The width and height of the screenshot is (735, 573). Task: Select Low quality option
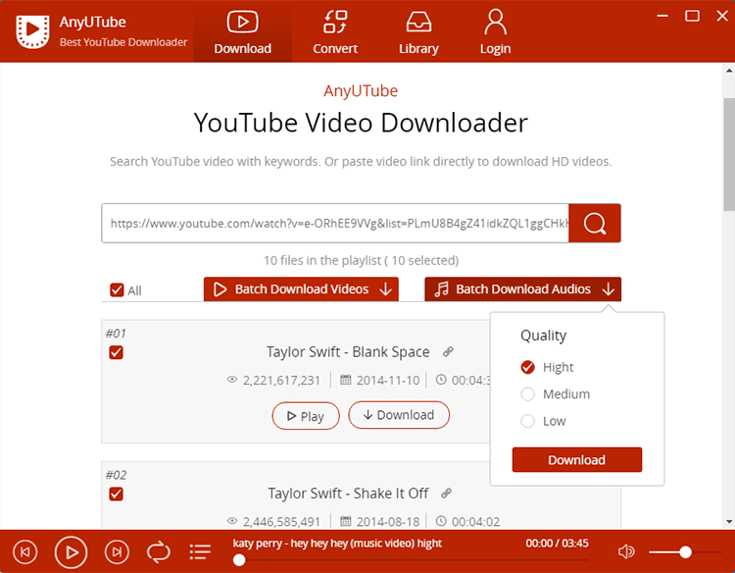(x=528, y=421)
